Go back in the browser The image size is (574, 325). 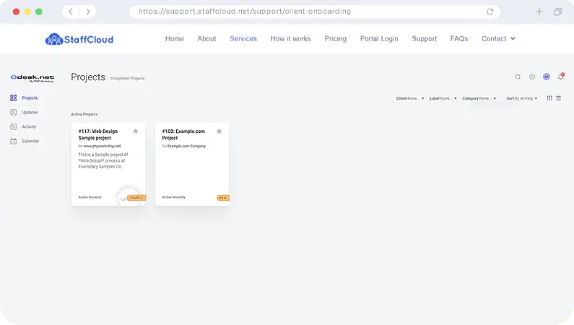[71, 12]
